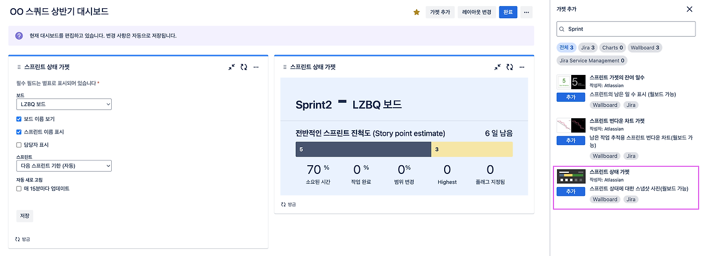Minimize the left 스프린트 상태 가젯 panel

click(x=232, y=67)
